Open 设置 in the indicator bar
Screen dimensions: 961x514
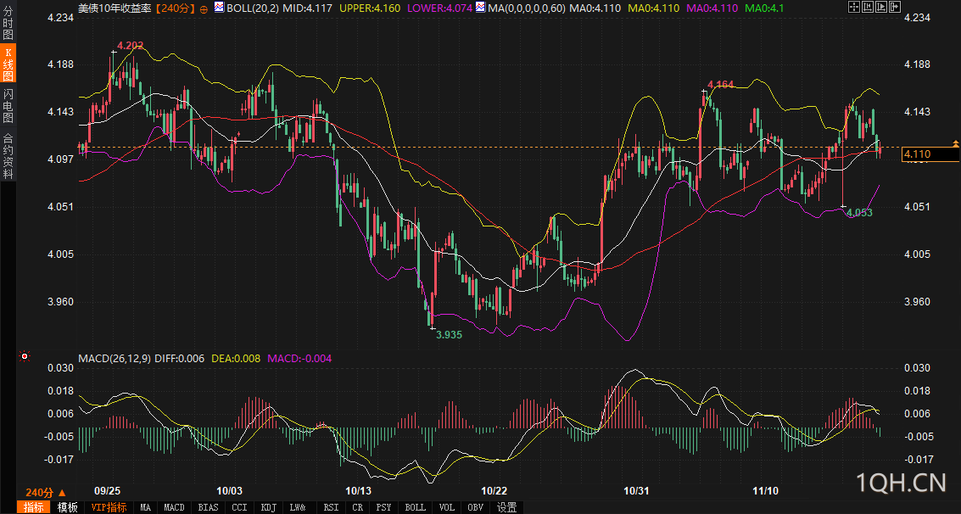pyautogui.click(x=507, y=507)
